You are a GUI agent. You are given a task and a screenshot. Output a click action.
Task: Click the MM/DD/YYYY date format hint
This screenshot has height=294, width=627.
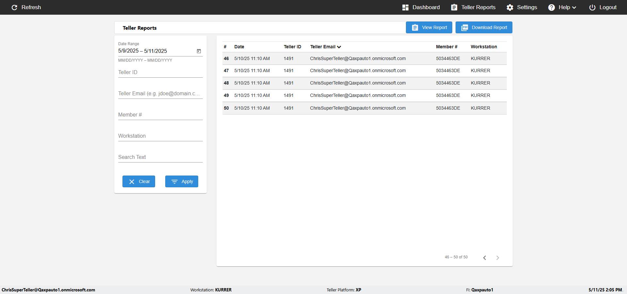(x=145, y=60)
